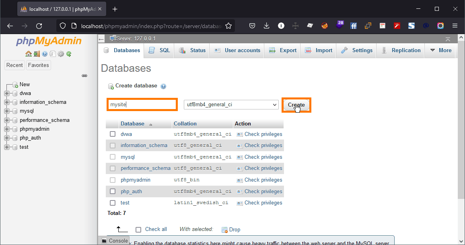The width and height of the screenshot is (465, 245).
Task: Open the Replication tab
Action: tap(401, 50)
